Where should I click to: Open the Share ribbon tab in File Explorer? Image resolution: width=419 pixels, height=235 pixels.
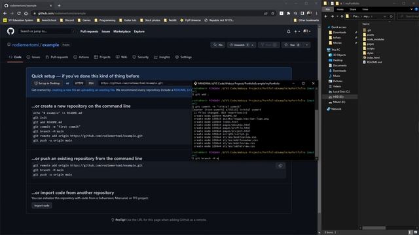(x=353, y=9)
